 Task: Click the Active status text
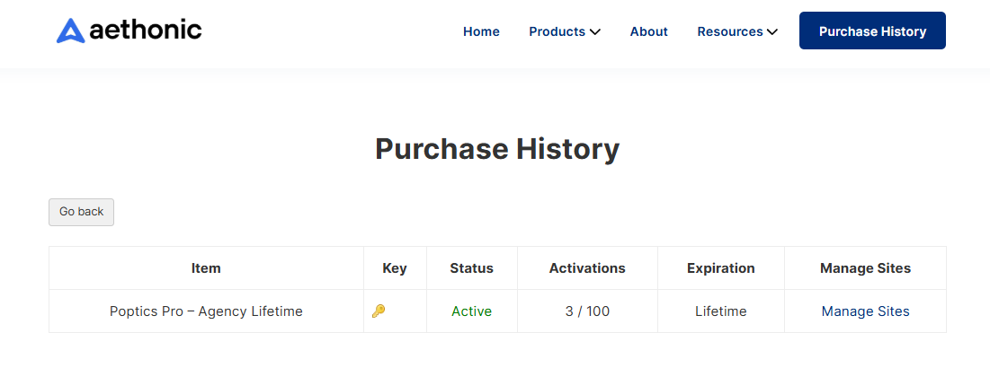tap(472, 311)
